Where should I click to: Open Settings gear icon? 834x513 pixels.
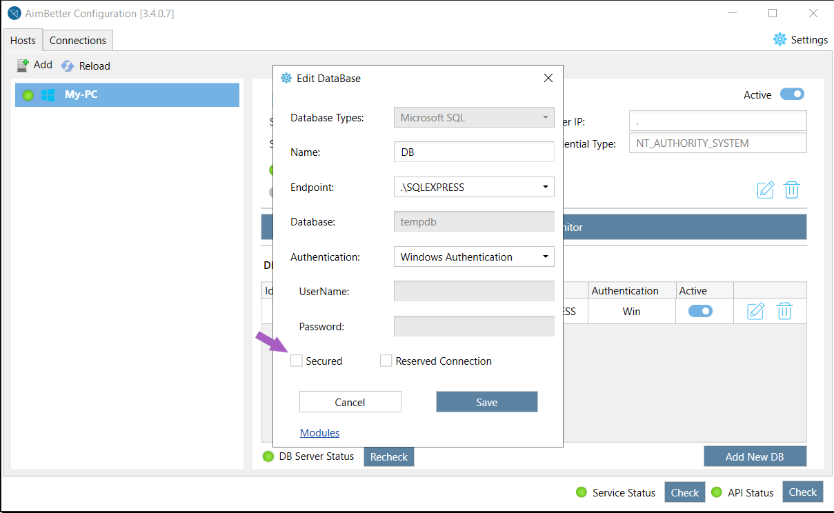(780, 39)
